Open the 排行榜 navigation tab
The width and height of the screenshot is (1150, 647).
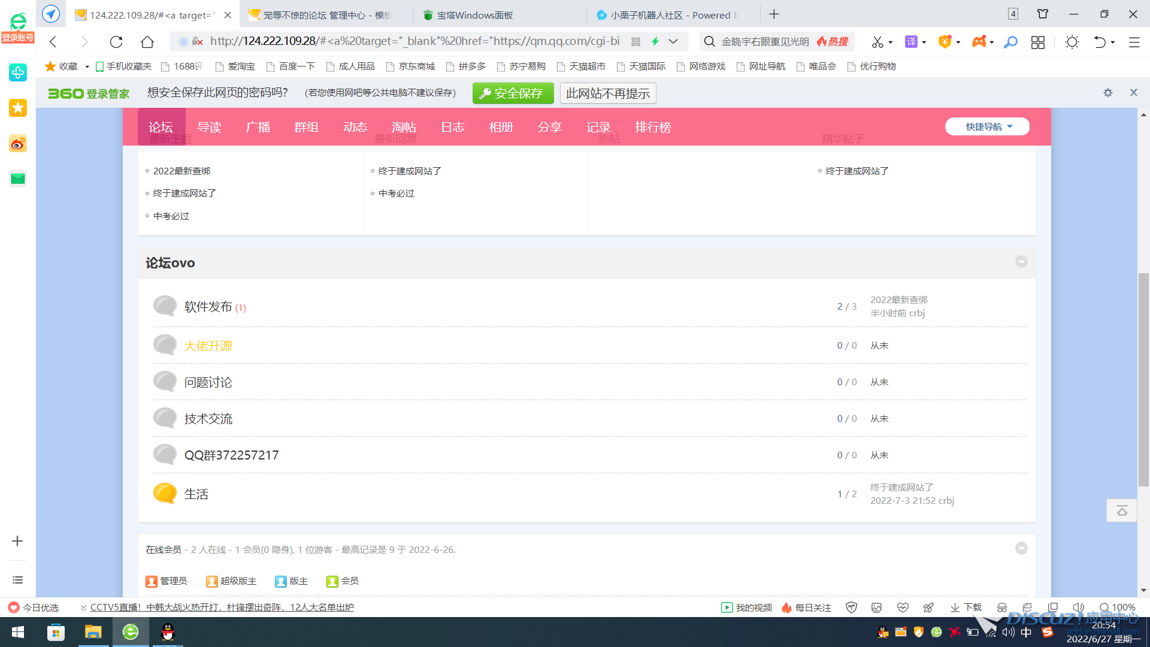point(653,127)
